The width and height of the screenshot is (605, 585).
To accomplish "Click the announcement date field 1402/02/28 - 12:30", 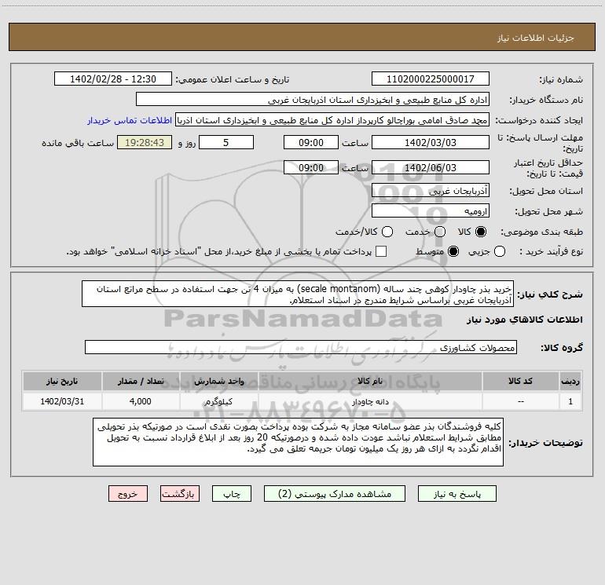I will (x=113, y=79).
